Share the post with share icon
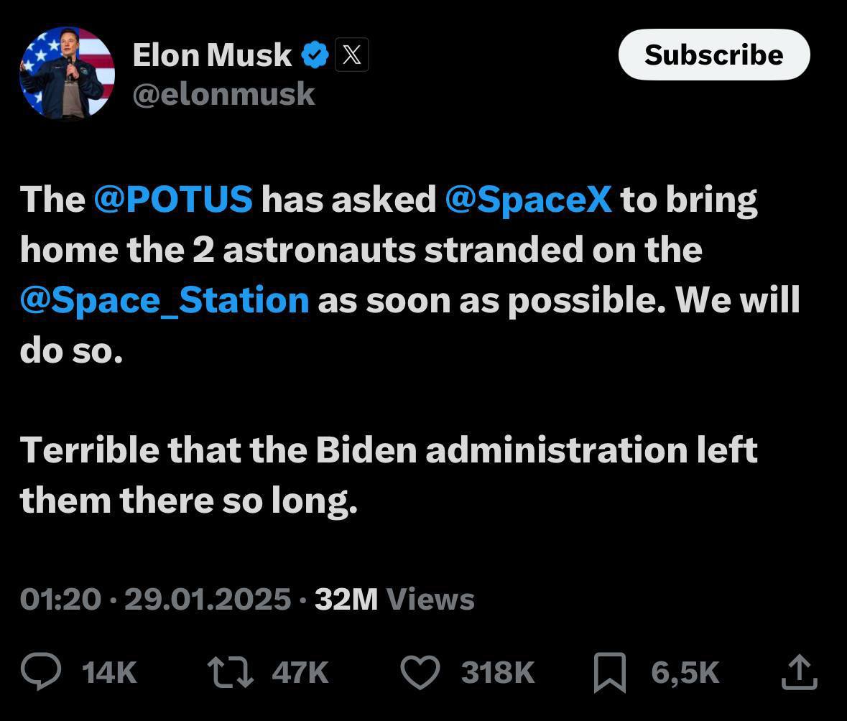Viewport: 847px width, 721px height. (x=798, y=672)
